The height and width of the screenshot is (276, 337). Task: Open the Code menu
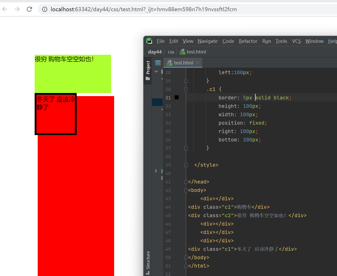point(228,41)
